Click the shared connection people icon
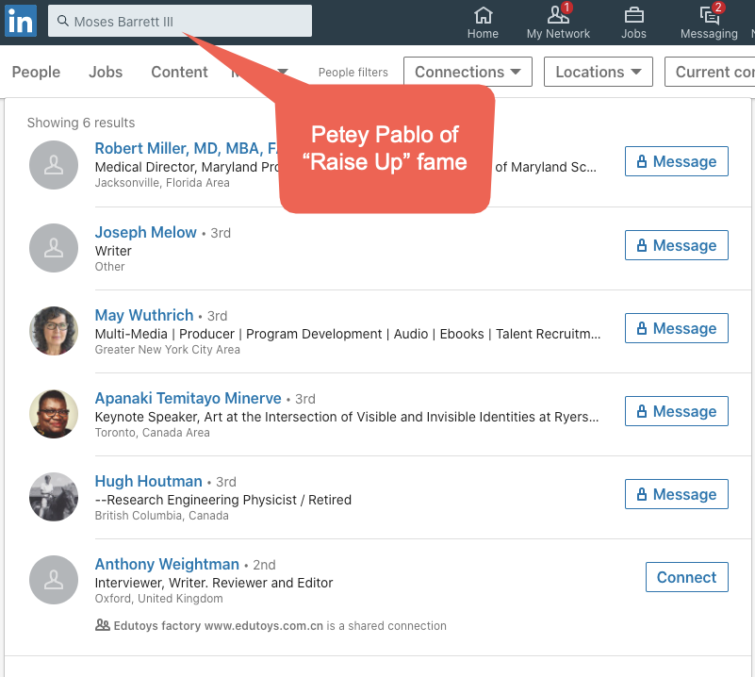The image size is (755, 677). click(102, 625)
